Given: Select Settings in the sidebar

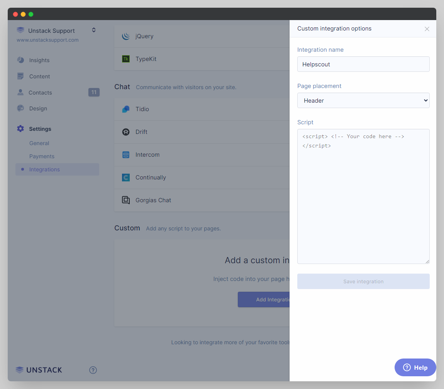Looking at the screenshot, I should 40,129.
